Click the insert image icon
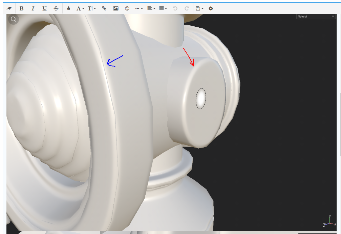 [116, 8]
